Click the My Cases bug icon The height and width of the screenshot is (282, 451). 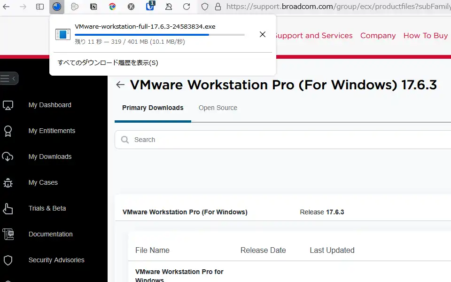[x=8, y=182]
